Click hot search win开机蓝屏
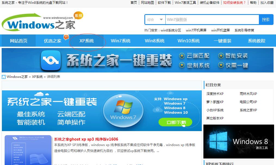276x165 pixels. [220, 30]
